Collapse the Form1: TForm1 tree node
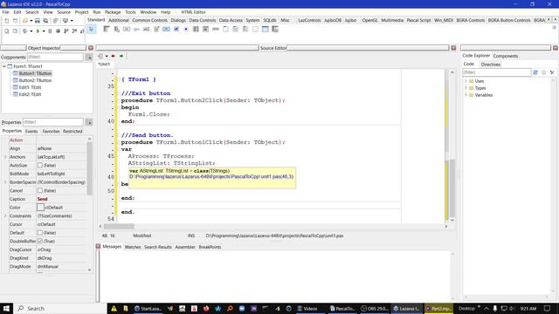 click(3, 66)
